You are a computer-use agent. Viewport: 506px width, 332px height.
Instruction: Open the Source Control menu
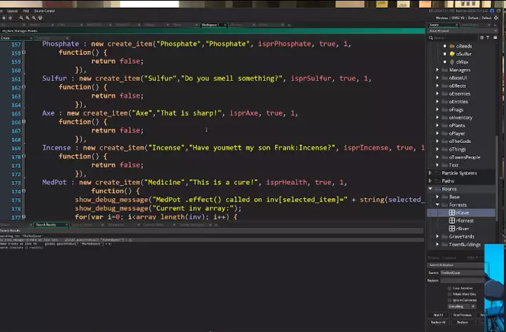point(44,11)
